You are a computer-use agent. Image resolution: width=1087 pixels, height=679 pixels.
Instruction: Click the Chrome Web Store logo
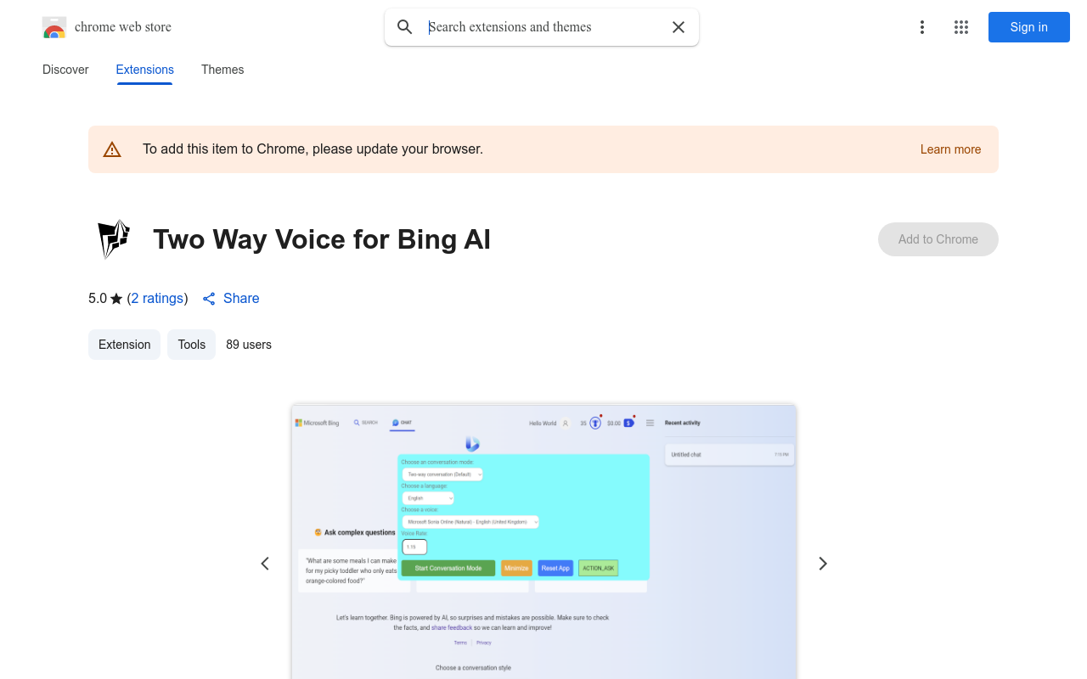(x=54, y=27)
